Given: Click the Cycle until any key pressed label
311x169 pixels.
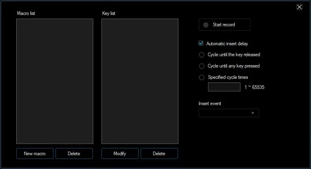Looking at the screenshot, I should 234,66.
